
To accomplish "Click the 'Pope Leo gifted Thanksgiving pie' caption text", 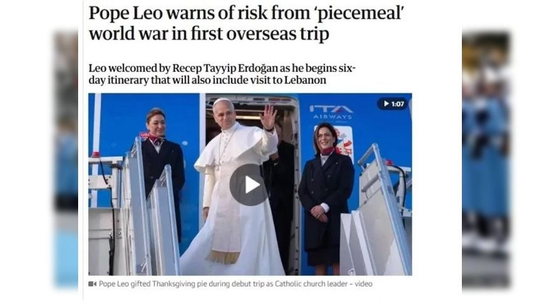I will (236, 284).
